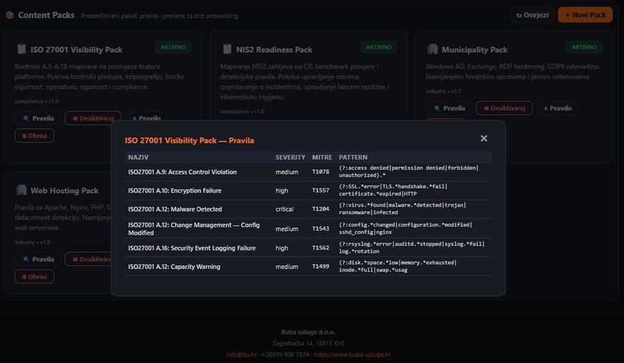624x363 pixels.
Task: Click the Municipality Pack building icon
Action: (433, 50)
